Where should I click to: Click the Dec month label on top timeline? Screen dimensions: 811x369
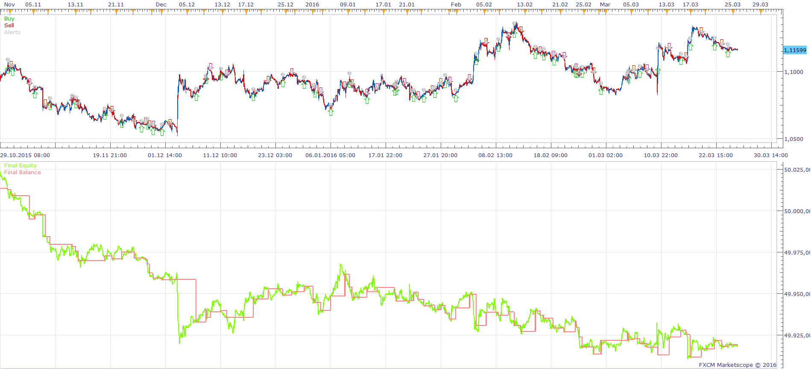[x=161, y=5]
